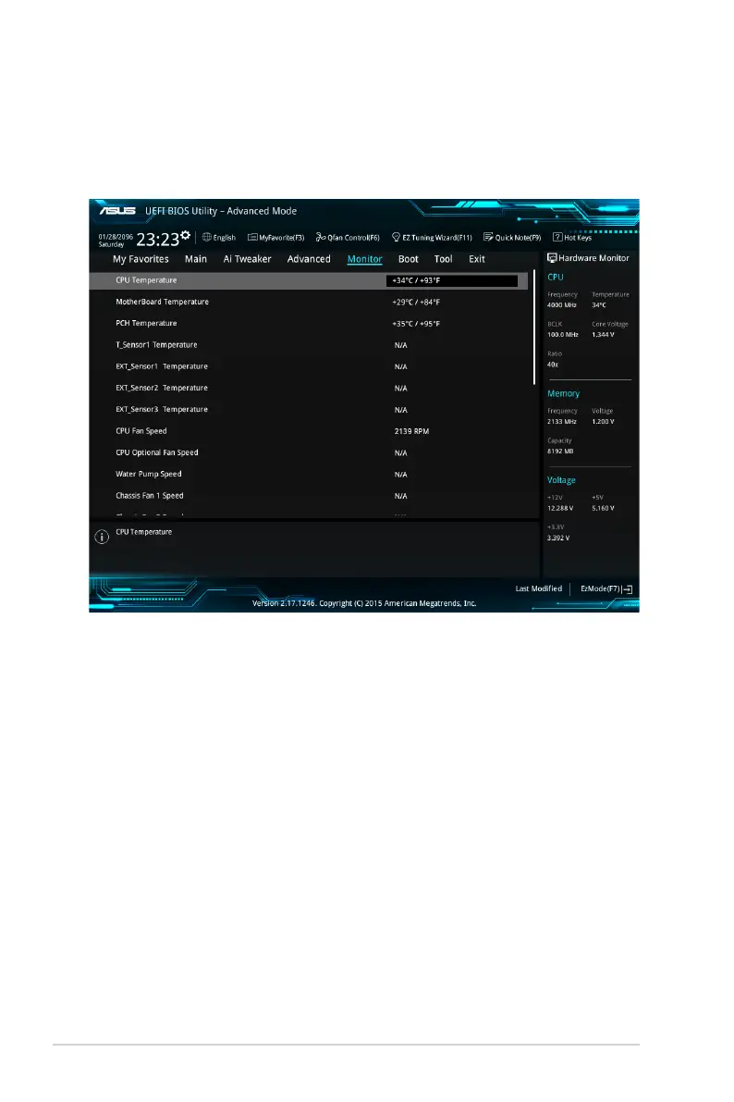734x1102 pixels.
Task: Click the 4000 MHz CPU frequency value
Action: click(562, 305)
